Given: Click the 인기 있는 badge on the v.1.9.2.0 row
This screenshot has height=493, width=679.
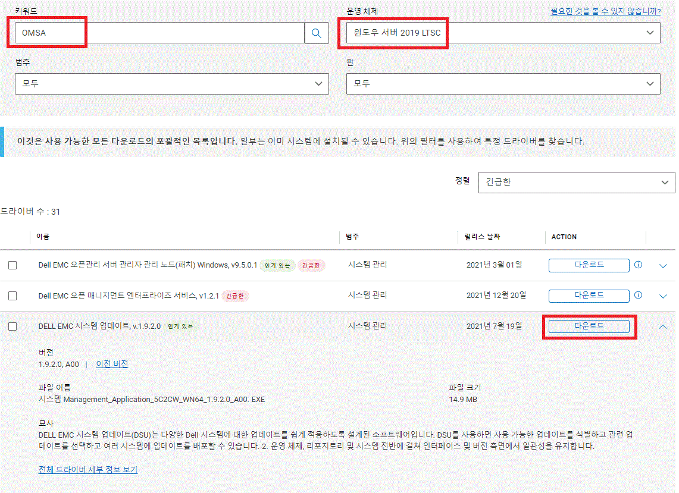Looking at the screenshot, I should tap(180, 326).
